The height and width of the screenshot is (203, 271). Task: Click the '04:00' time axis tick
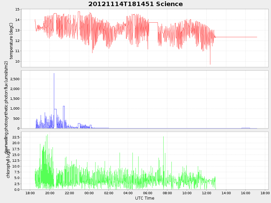pyautogui.click(x=128, y=193)
